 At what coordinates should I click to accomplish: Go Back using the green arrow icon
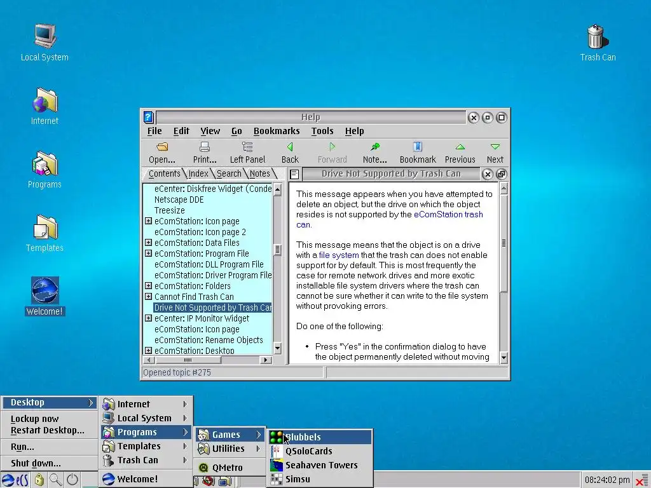(290, 147)
